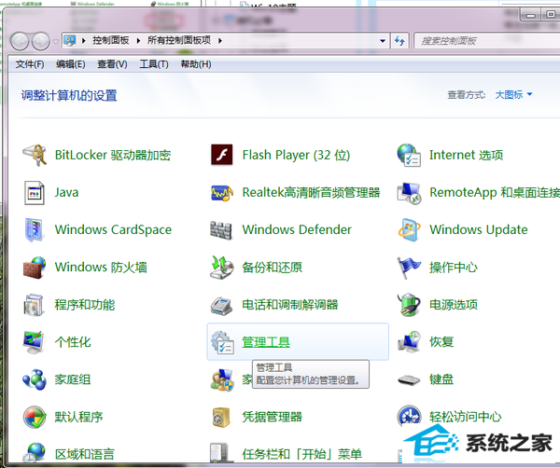Open the 个性化 monitor icon
560x468 pixels.
click(x=34, y=342)
